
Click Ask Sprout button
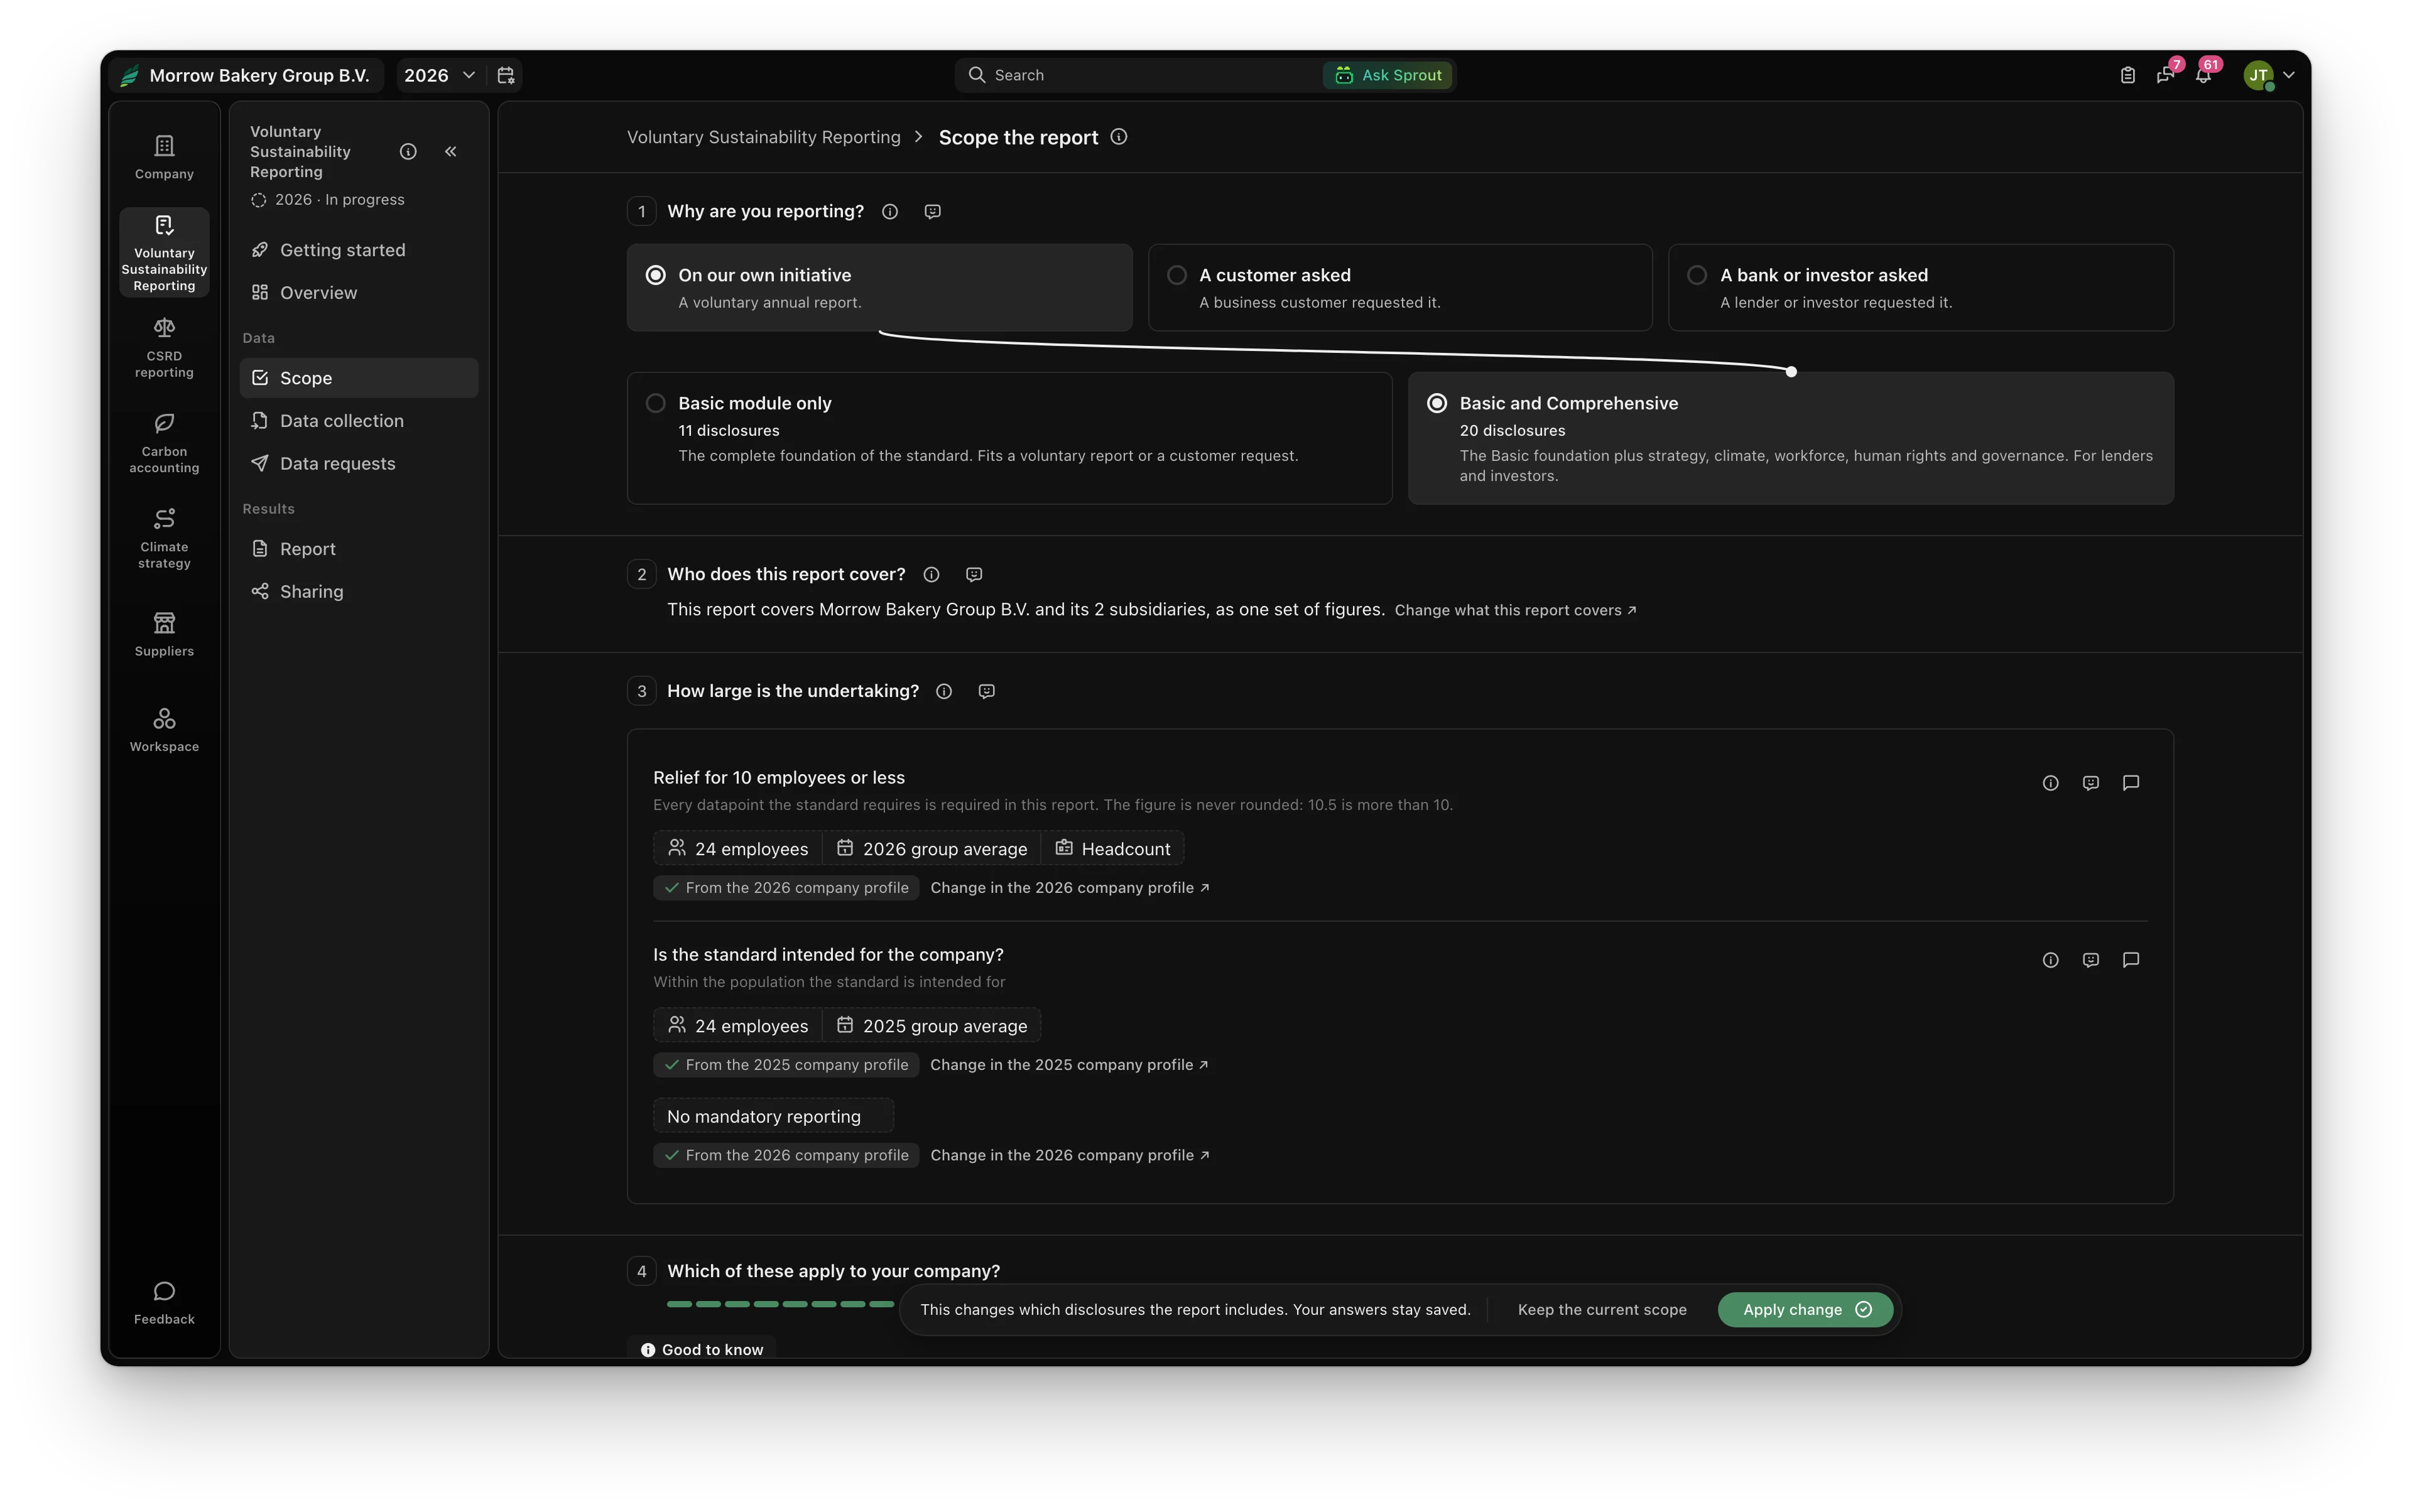pos(1389,75)
